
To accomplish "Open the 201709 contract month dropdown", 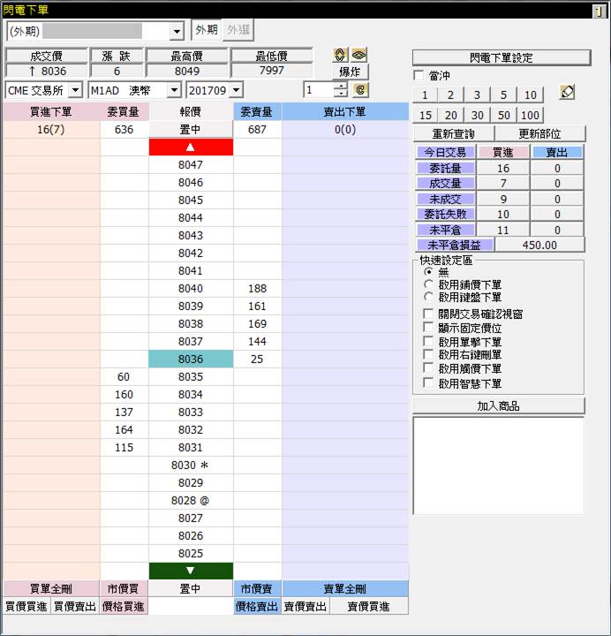I will tap(237, 90).
